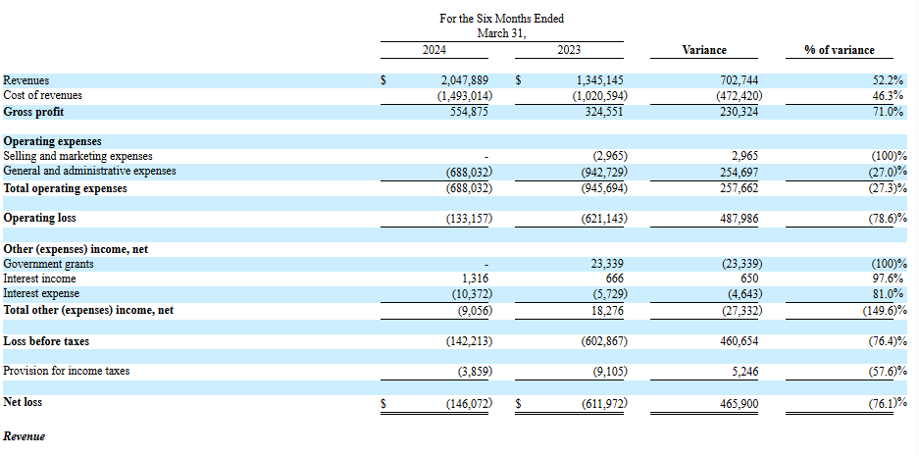The width and height of the screenshot is (919, 456).
Task: Select Total operating expenses label
Action: (65, 188)
